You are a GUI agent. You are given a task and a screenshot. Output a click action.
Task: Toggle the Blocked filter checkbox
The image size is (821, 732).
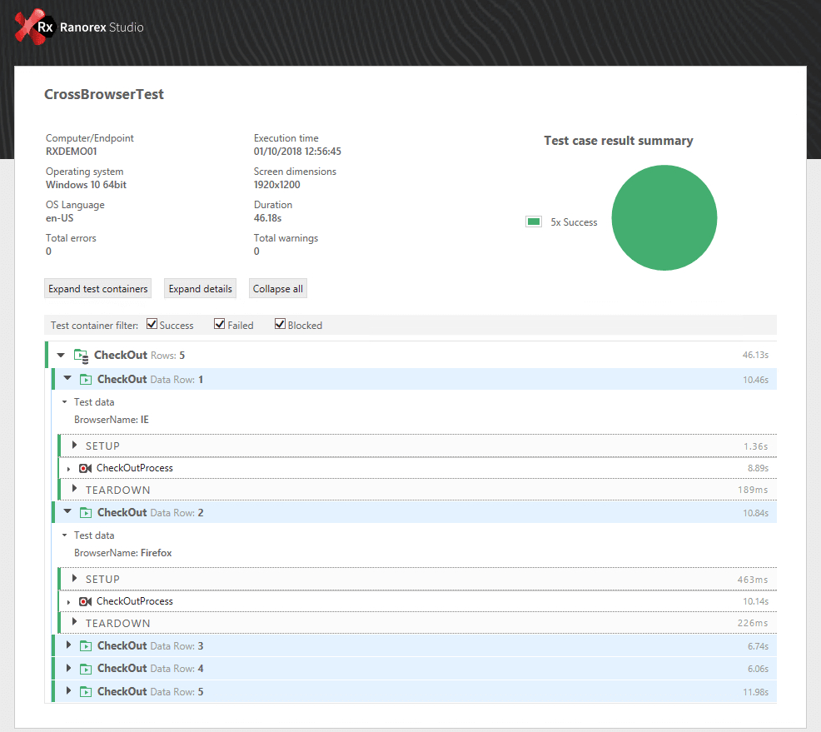click(x=280, y=324)
